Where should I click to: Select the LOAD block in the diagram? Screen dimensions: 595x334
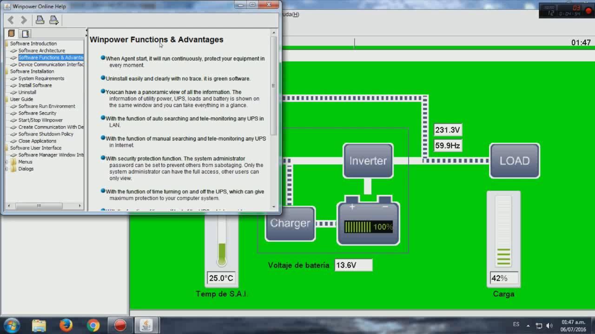tap(515, 161)
